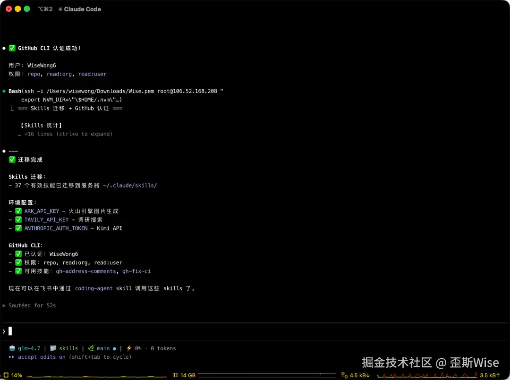Click the gh-fix-ci skill link
The height and width of the screenshot is (380, 510).
tap(136, 271)
